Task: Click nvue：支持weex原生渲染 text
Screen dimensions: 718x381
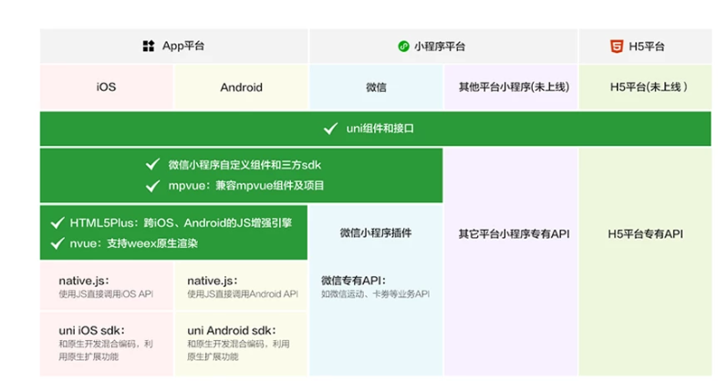Action: (x=134, y=243)
